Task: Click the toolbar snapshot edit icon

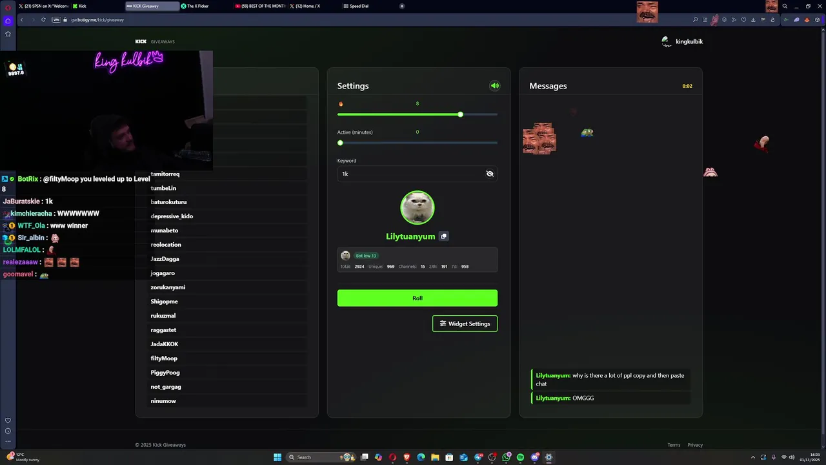Action: click(705, 20)
